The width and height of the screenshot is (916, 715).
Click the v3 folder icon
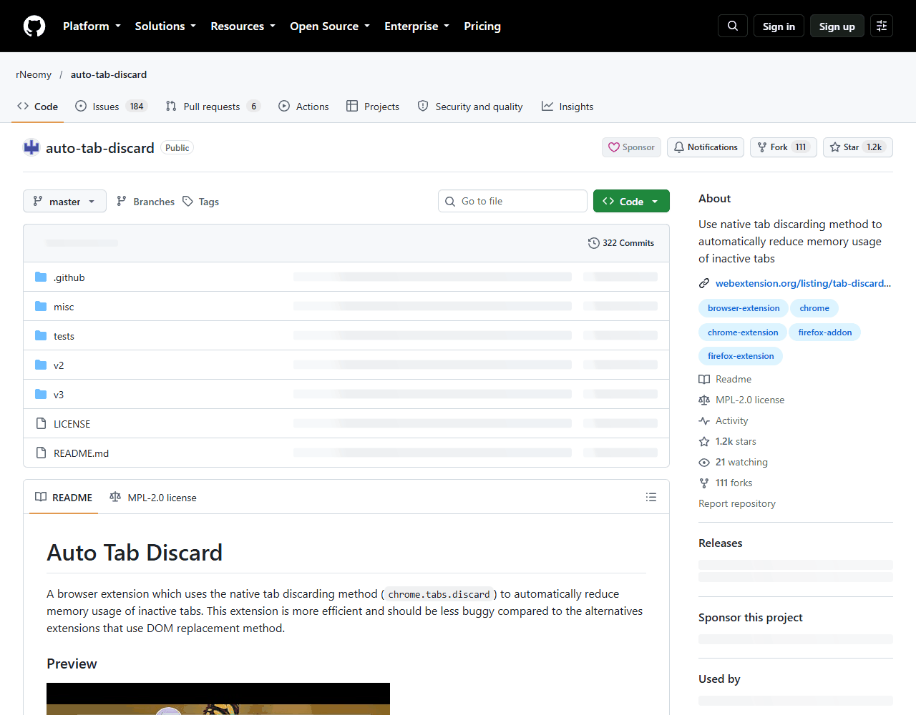(x=41, y=394)
